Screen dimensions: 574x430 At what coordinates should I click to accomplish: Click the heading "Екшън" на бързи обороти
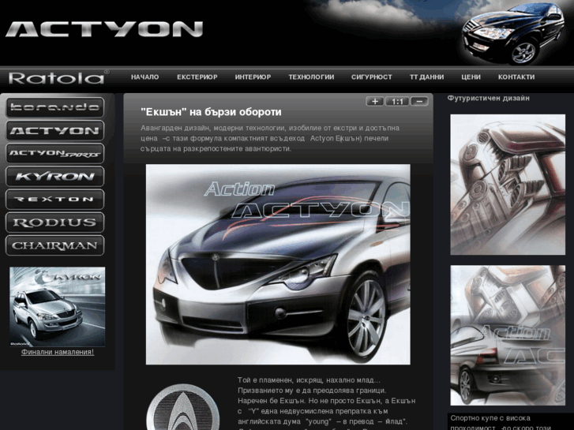coord(211,112)
